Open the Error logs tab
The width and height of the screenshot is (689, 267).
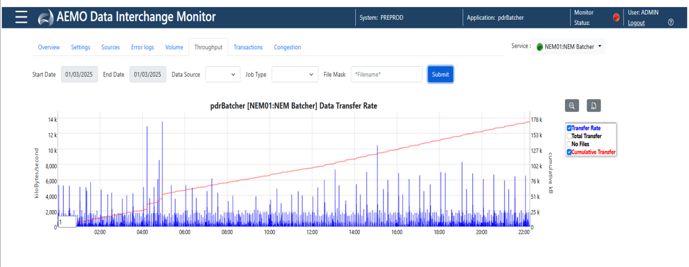point(143,47)
